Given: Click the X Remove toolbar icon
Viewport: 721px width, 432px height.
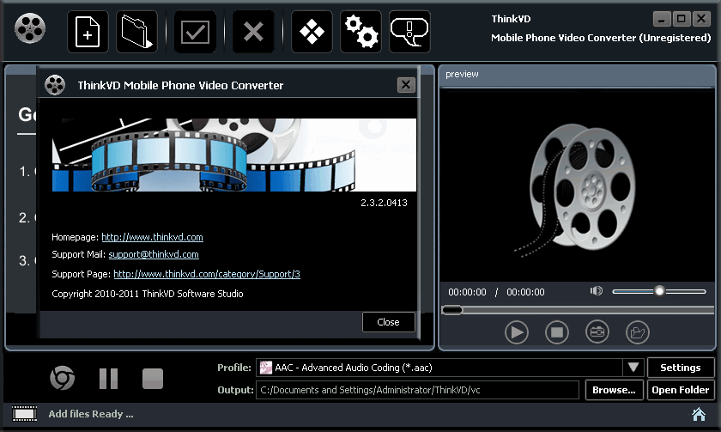Looking at the screenshot, I should click(253, 32).
